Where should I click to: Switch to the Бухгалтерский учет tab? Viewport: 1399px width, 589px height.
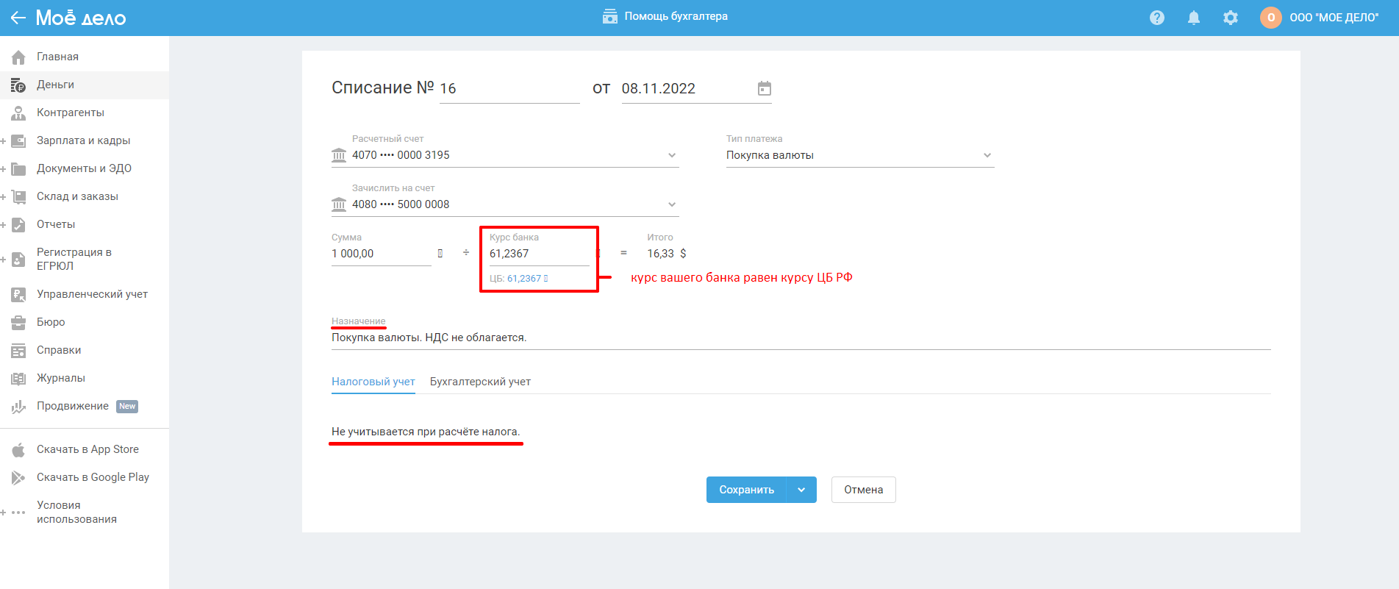[x=480, y=382]
